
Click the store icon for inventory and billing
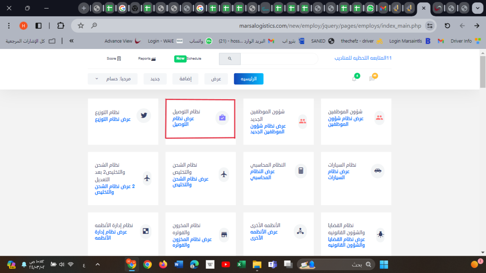(x=224, y=235)
